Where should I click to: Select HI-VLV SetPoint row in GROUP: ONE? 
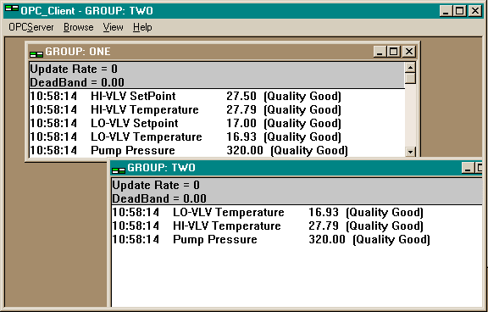coord(217,96)
